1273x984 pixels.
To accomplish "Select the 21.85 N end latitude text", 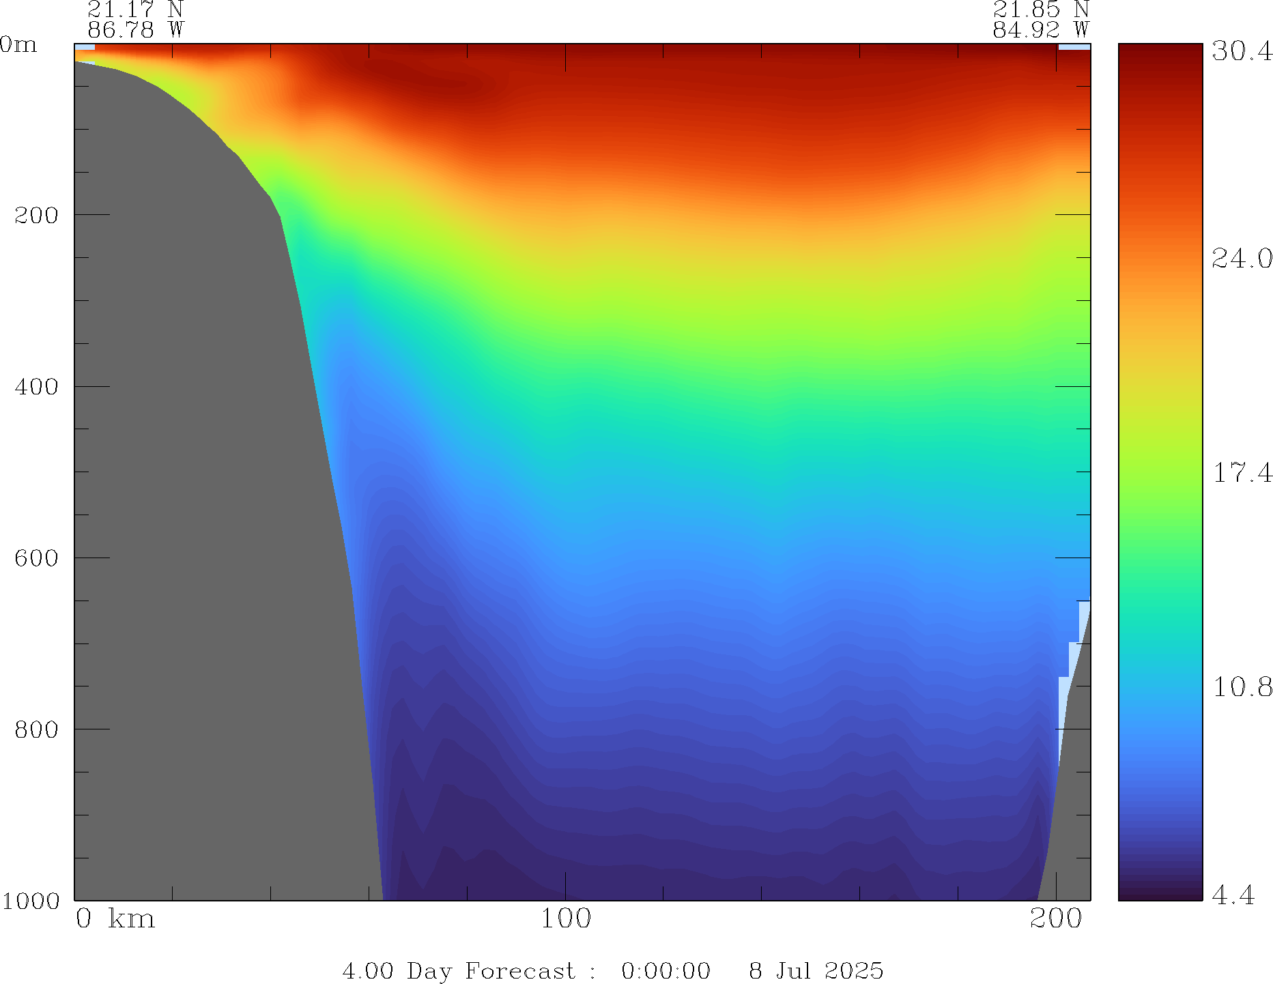I will click(1040, 10).
